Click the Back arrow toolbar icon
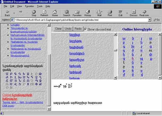The width and height of the screenshot is (162, 116). pos(7,12)
